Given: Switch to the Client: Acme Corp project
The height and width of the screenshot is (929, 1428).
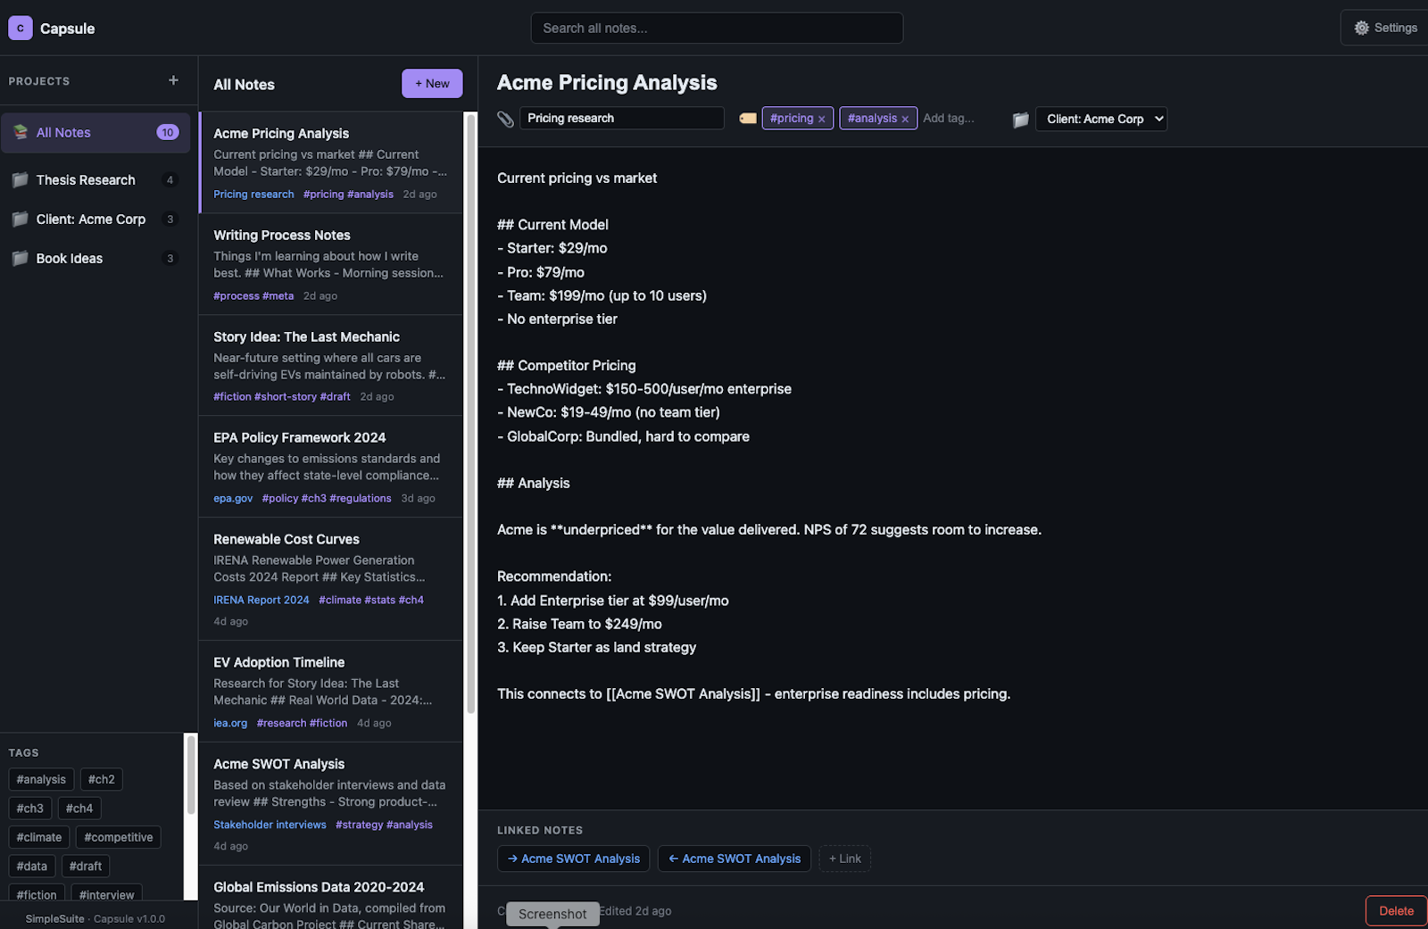Looking at the screenshot, I should coord(90,219).
